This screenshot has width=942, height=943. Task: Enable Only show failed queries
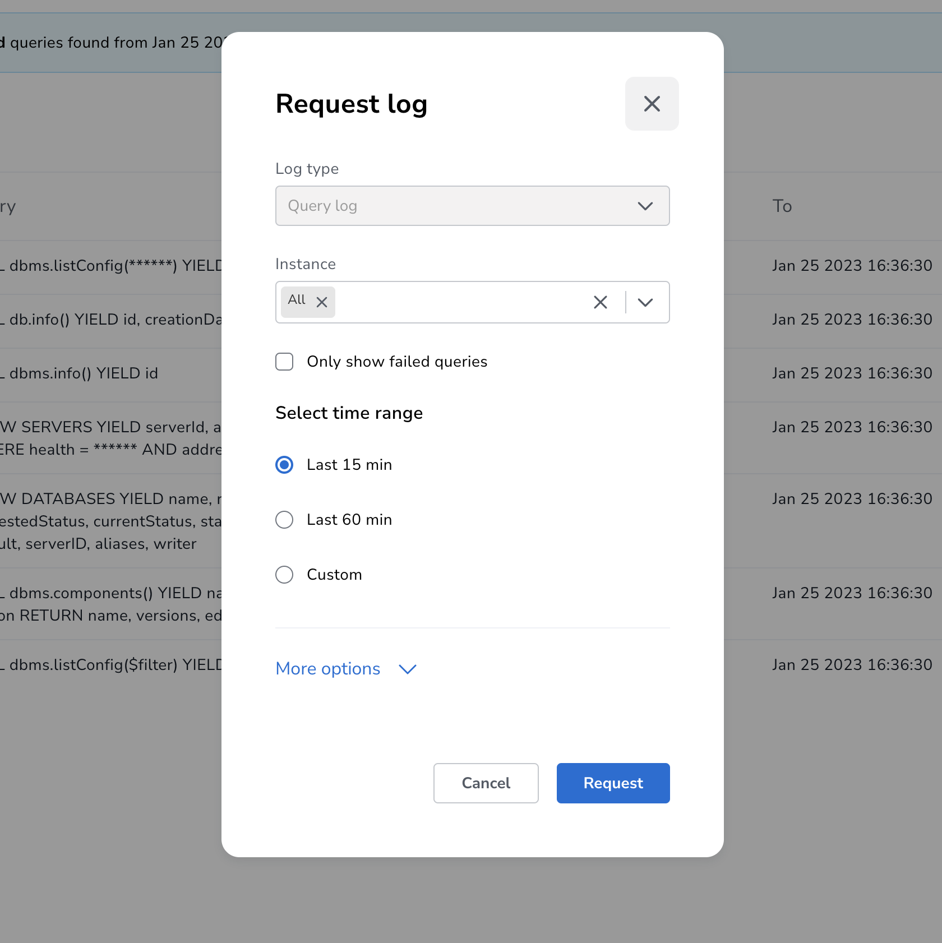(x=284, y=362)
